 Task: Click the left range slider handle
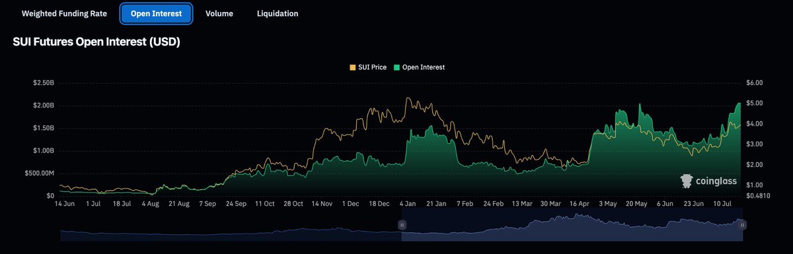pyautogui.click(x=402, y=224)
